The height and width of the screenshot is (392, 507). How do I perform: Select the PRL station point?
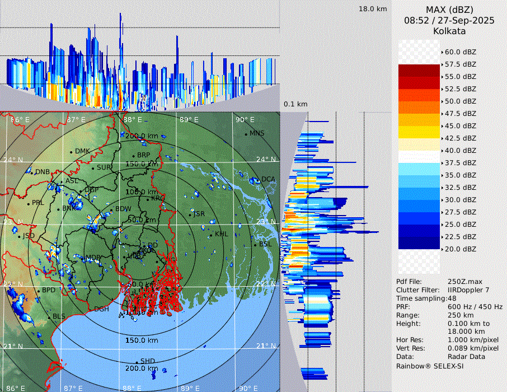coord(29,203)
